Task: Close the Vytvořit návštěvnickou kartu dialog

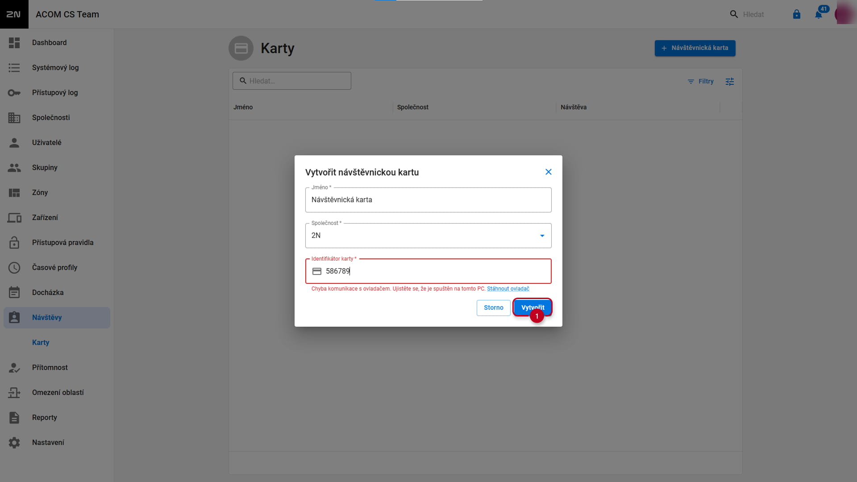Action: pyautogui.click(x=549, y=172)
